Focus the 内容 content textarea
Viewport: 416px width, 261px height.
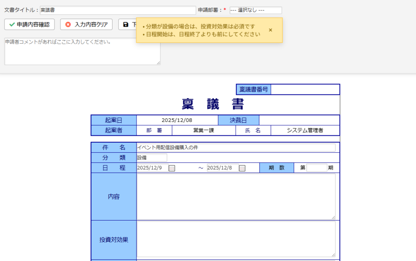tap(236, 197)
